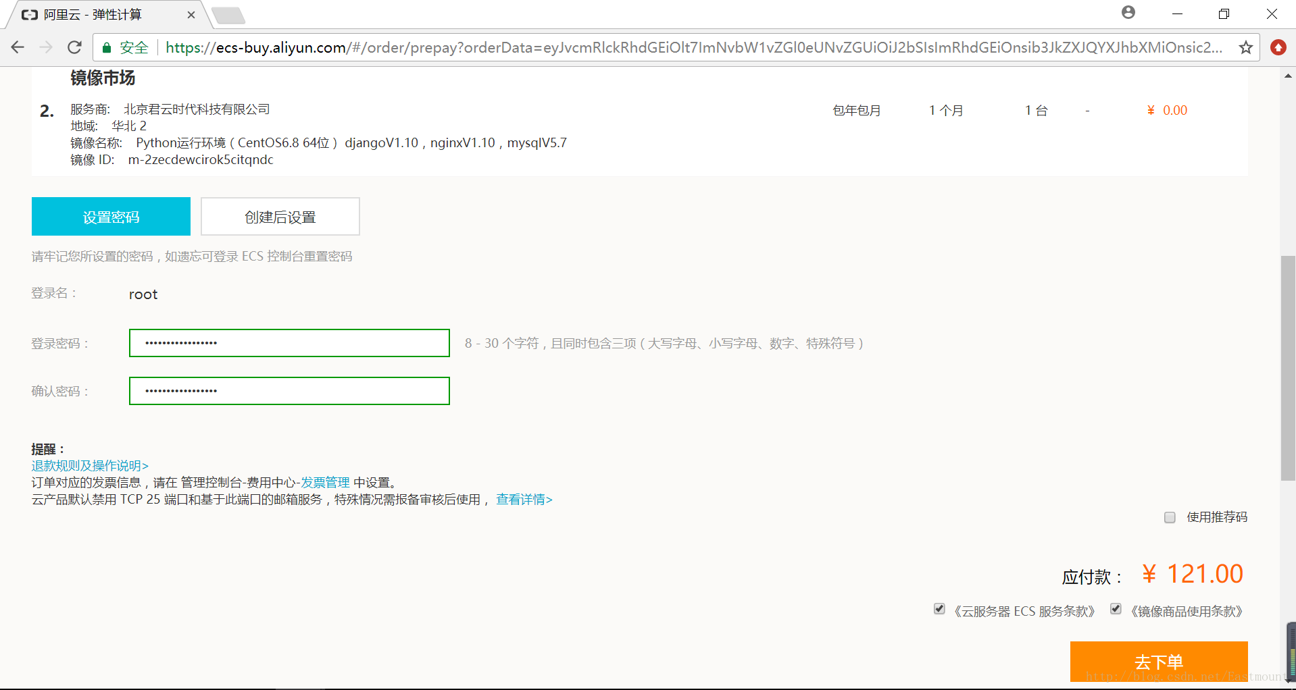Restore down the Chrome window
Screen dimensions: 1296x690
1224,14
